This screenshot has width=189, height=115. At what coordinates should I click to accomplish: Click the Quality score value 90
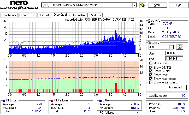pos(184,96)
